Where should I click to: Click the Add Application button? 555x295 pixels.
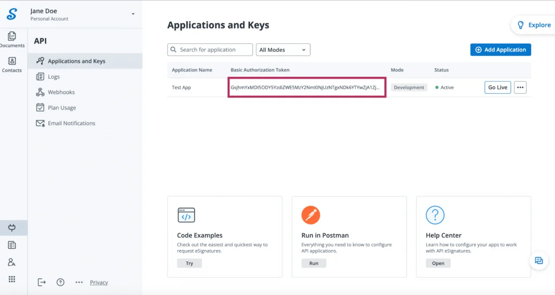[x=500, y=50]
